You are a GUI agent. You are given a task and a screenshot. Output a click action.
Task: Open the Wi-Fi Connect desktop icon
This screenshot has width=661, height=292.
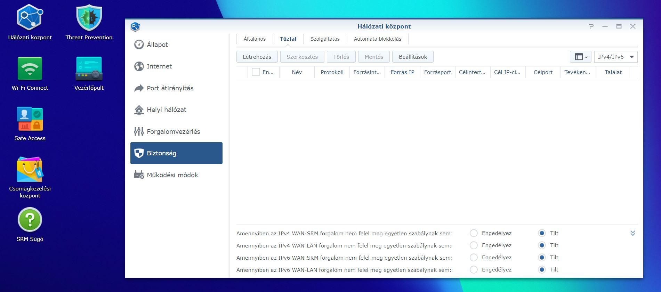(x=30, y=74)
